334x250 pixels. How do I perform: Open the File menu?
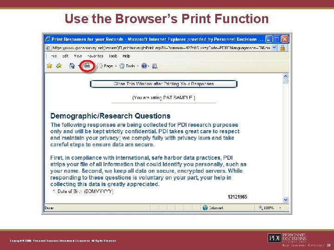(54, 56)
